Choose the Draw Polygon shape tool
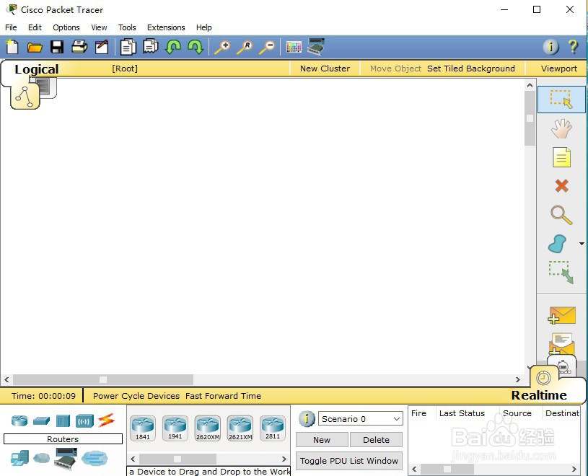This screenshot has height=476, width=588. tap(557, 244)
